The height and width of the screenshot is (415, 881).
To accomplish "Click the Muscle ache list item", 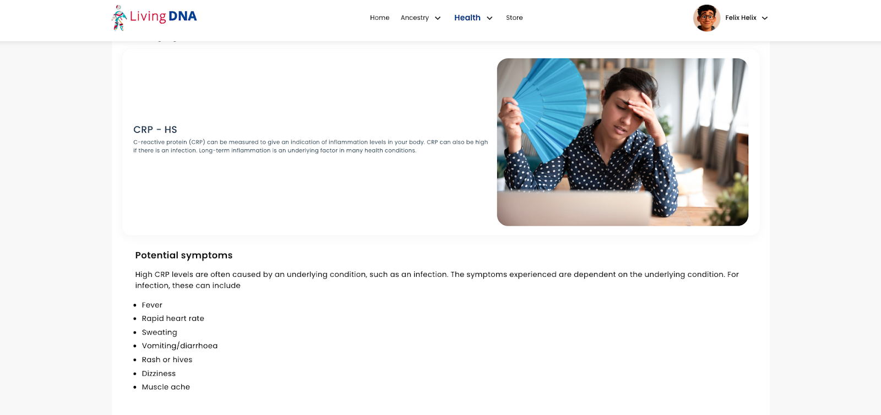I will 166,387.
